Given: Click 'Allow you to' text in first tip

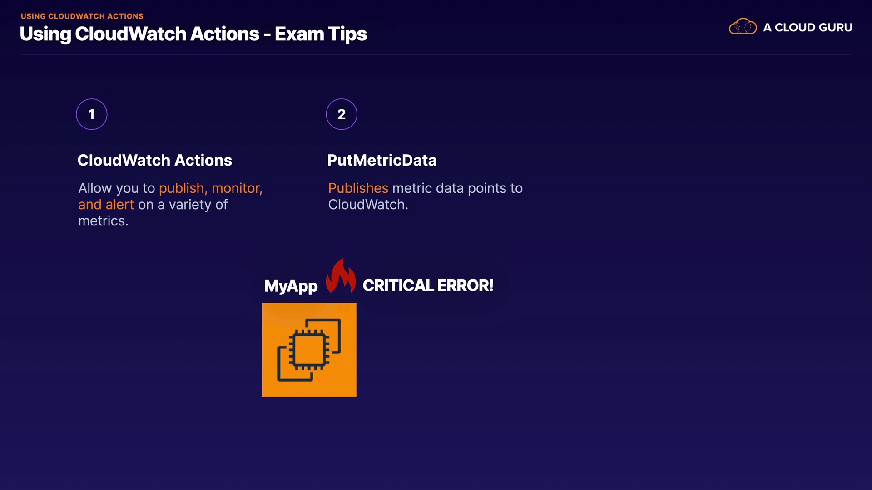Looking at the screenshot, I should coord(116,188).
